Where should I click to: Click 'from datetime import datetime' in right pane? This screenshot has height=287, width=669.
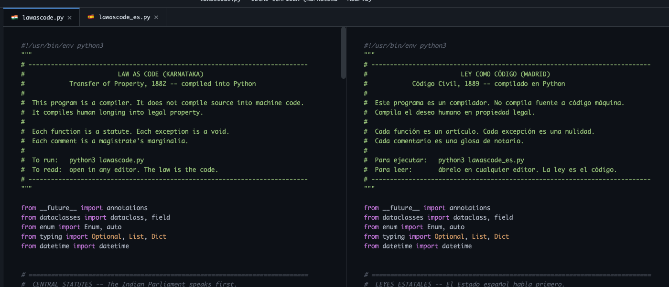click(418, 246)
